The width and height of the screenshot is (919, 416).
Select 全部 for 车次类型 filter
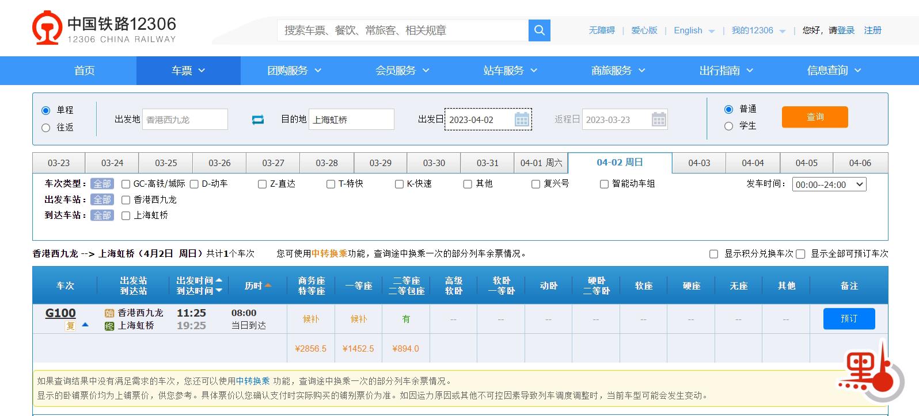tap(102, 184)
